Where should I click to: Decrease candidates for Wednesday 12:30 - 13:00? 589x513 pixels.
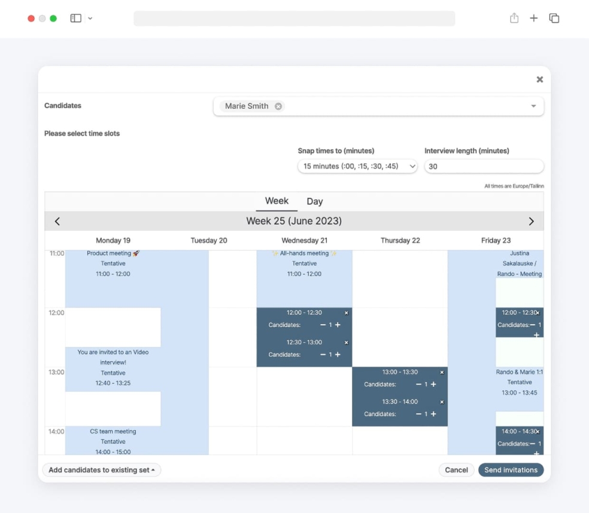(323, 355)
